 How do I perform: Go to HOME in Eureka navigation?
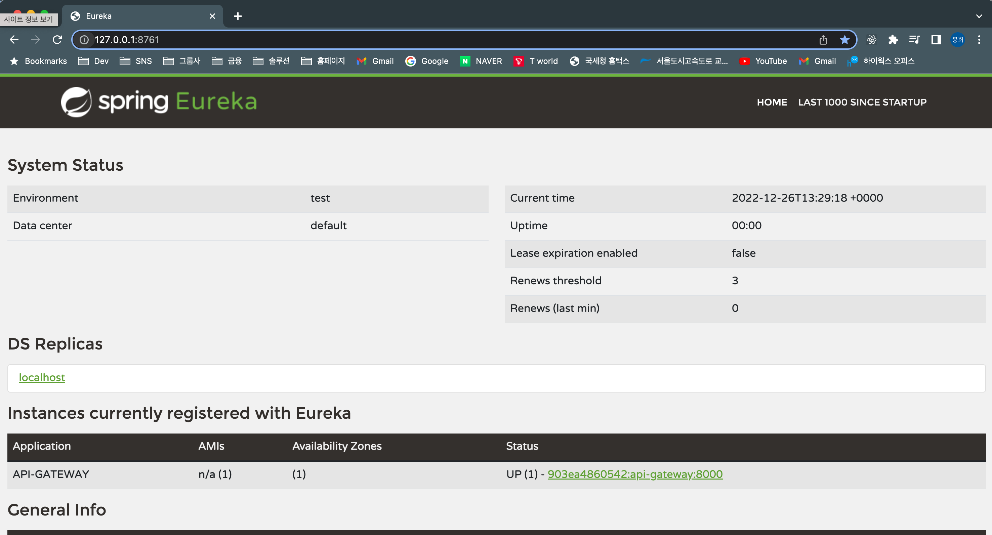pos(772,102)
